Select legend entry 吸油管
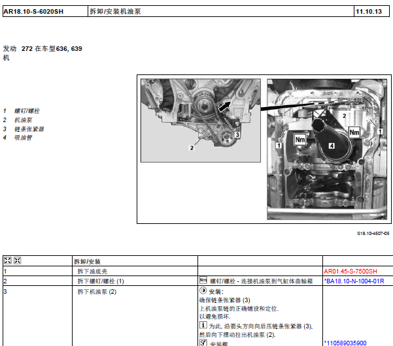Screen dimensions: 393x346 [x=23, y=138]
